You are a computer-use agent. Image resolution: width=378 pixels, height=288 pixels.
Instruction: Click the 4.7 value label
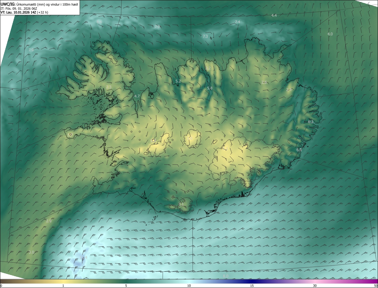pyautogui.click(x=137, y=96)
